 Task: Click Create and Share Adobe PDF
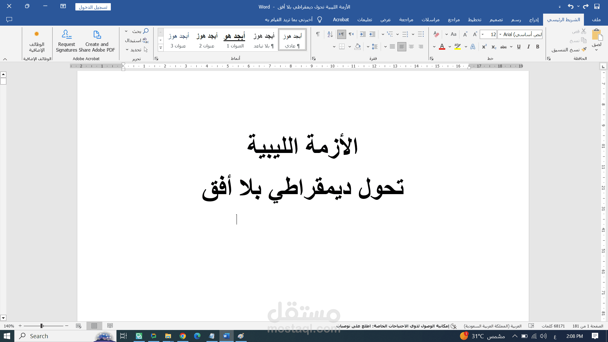pos(97,40)
